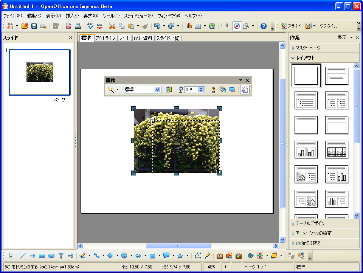Open the ファイル menu
The width and height of the screenshot is (363, 273).
pyautogui.click(x=12, y=16)
